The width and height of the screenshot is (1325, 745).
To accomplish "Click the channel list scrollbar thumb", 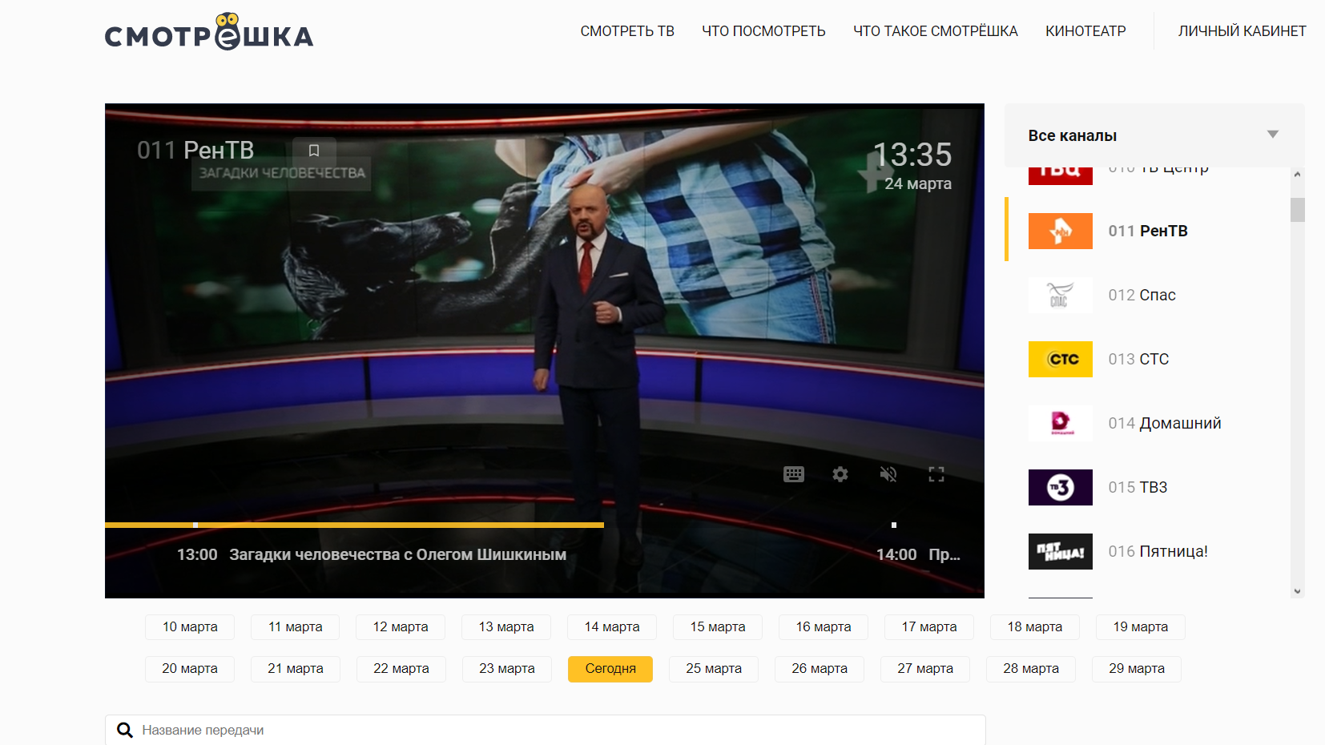I will [x=1298, y=210].
